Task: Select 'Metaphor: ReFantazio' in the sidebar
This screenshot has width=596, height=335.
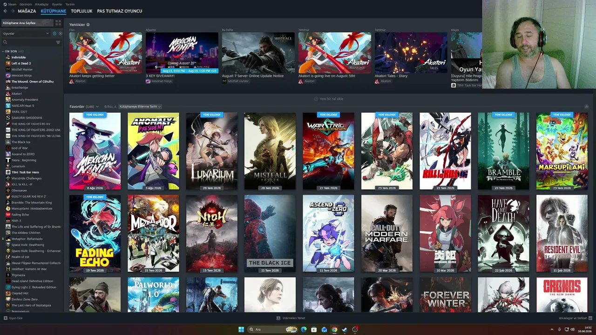Action: [x=27, y=239]
